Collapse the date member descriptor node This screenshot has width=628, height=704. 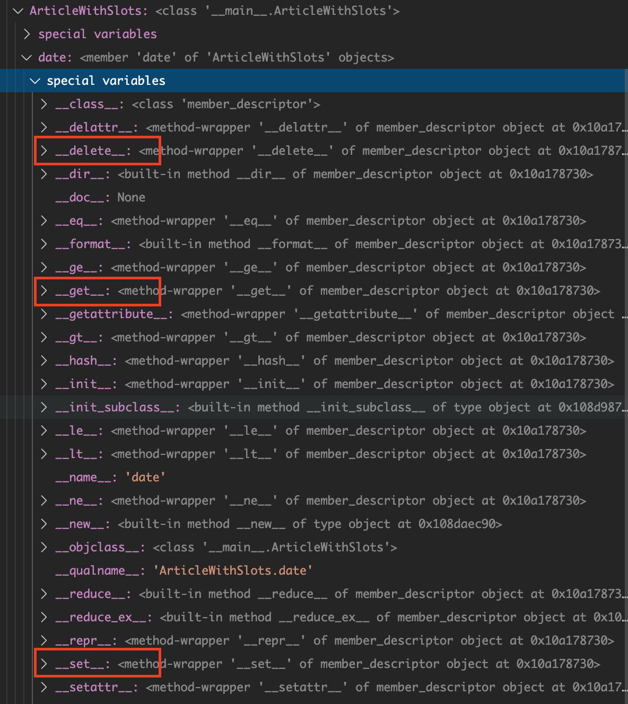27,57
